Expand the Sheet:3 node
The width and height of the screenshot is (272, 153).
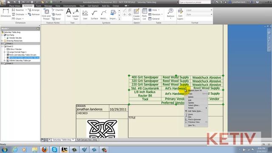(x=2, y=63)
